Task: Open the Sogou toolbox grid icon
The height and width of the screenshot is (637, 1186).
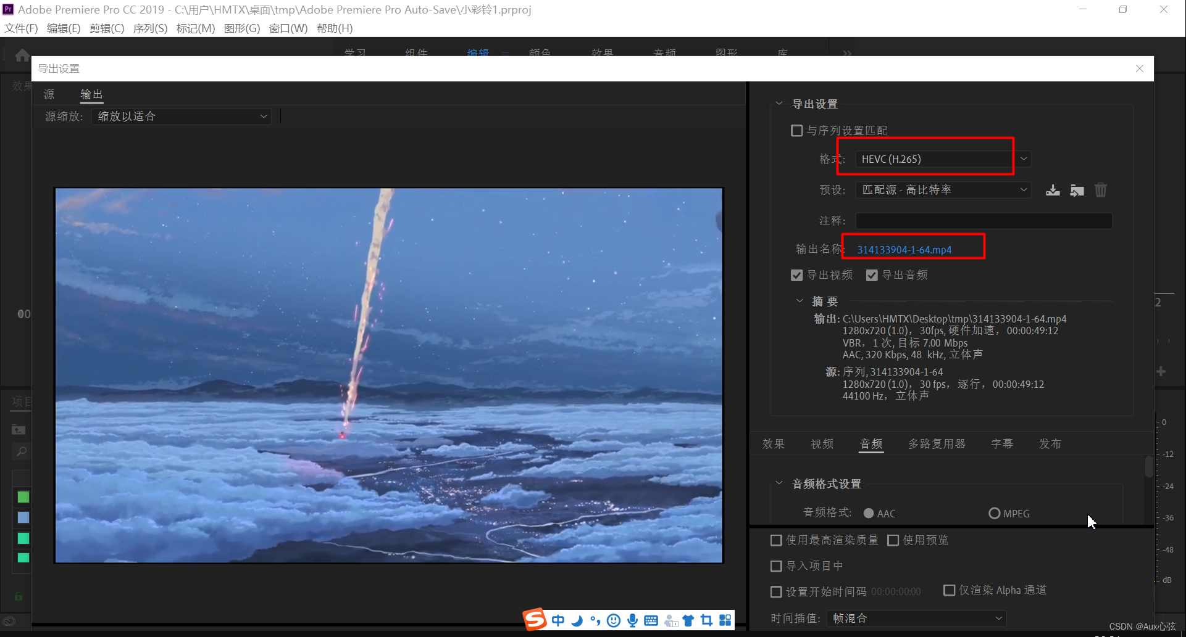Action: click(725, 620)
